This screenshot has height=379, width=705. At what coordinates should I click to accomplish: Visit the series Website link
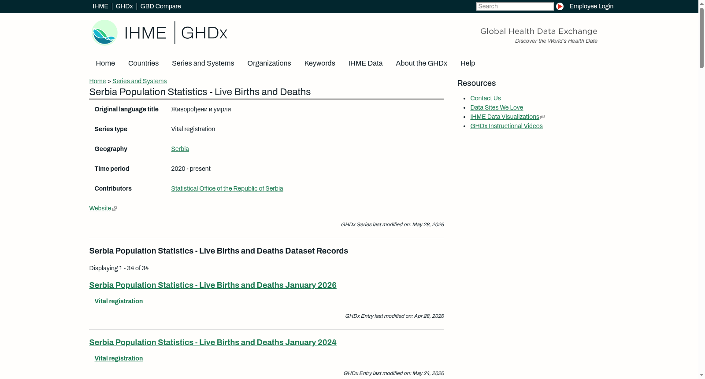coord(100,208)
